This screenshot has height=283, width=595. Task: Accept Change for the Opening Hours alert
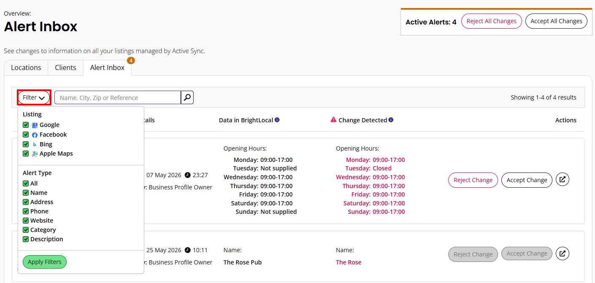point(527,180)
